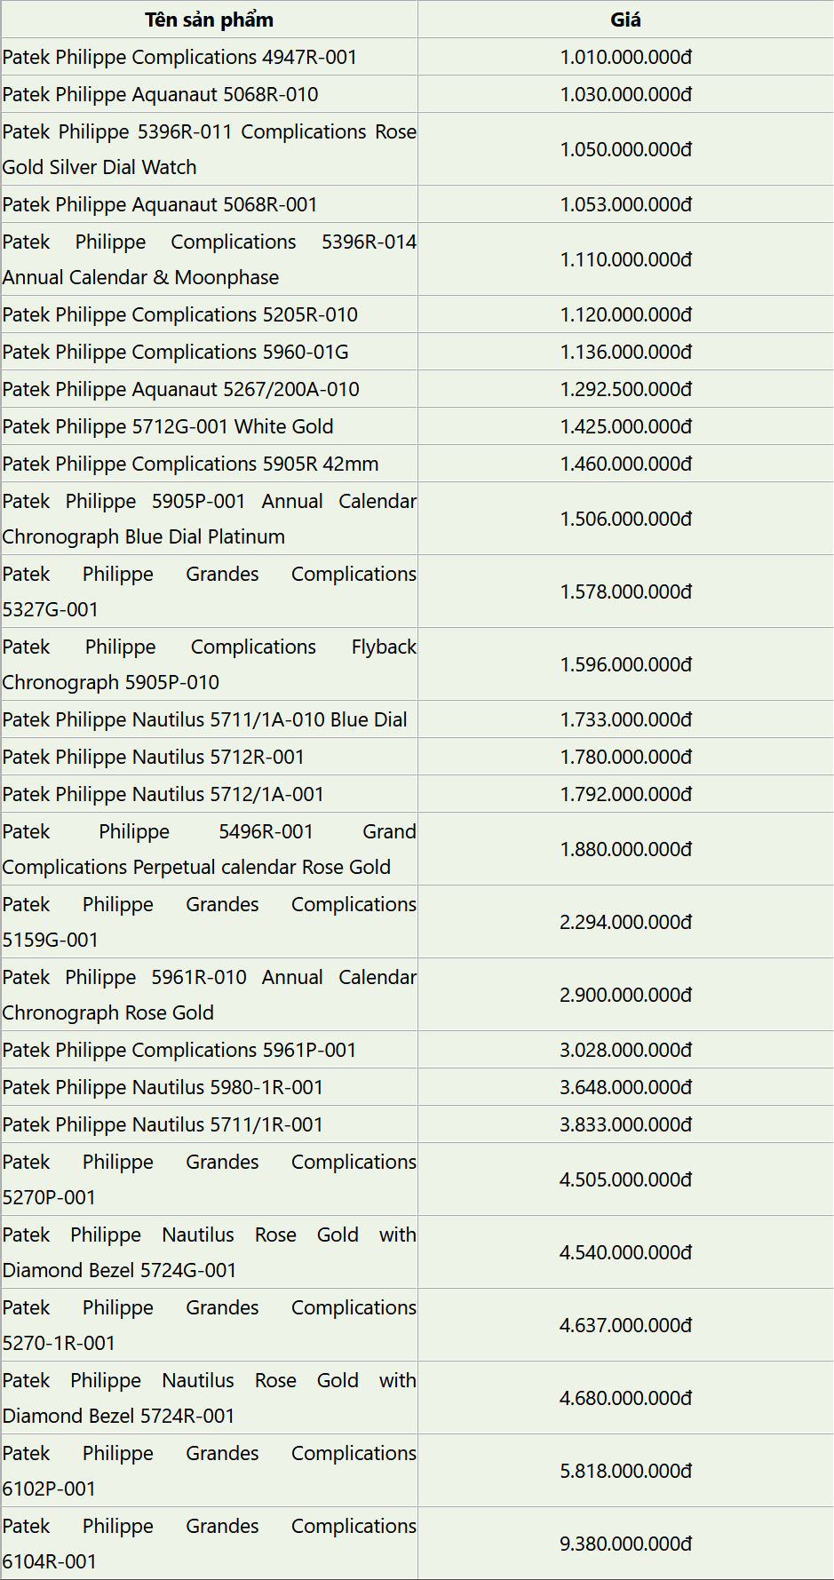Click the 1.460.000.000đ price cell
Viewport: 834px width, 1580px height.
(625, 464)
